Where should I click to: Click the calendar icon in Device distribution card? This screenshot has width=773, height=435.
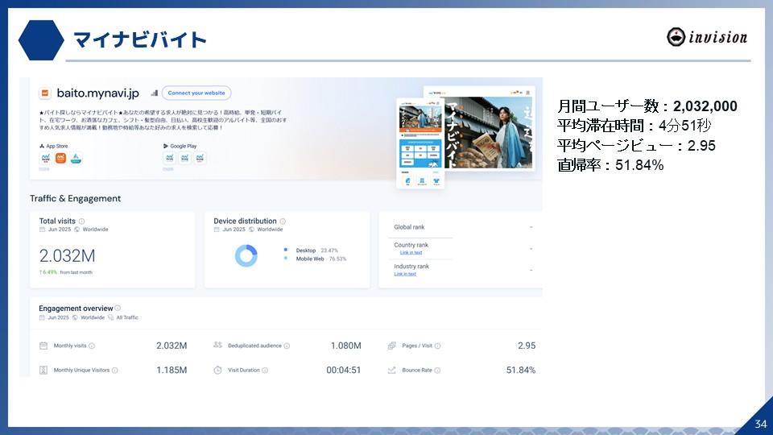217,230
